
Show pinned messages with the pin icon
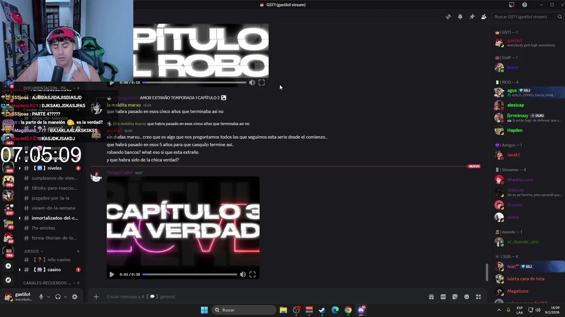tap(472, 17)
